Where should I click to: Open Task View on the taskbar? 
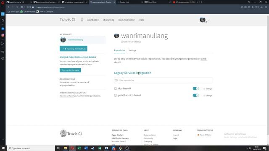point(58,148)
